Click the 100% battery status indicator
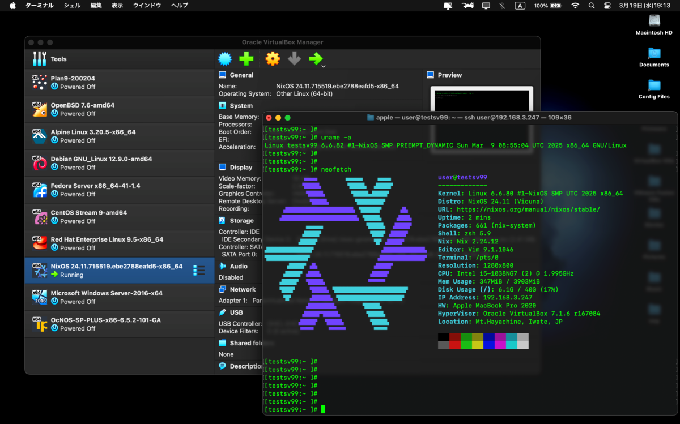 point(547,5)
